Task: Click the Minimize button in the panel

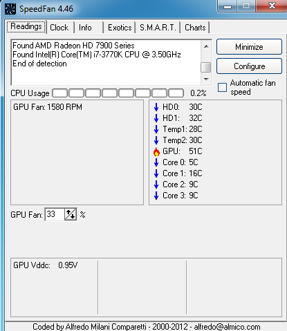Action: (249, 47)
